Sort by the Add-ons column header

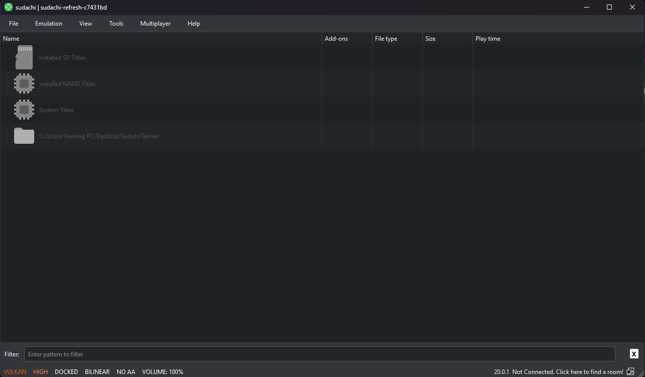point(347,39)
